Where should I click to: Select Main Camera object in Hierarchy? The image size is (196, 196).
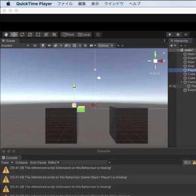coord(182,54)
